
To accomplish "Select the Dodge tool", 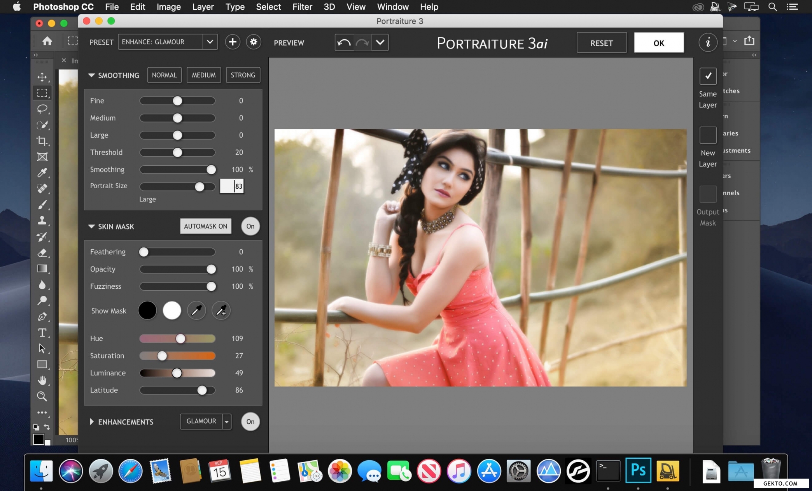I will click(42, 301).
